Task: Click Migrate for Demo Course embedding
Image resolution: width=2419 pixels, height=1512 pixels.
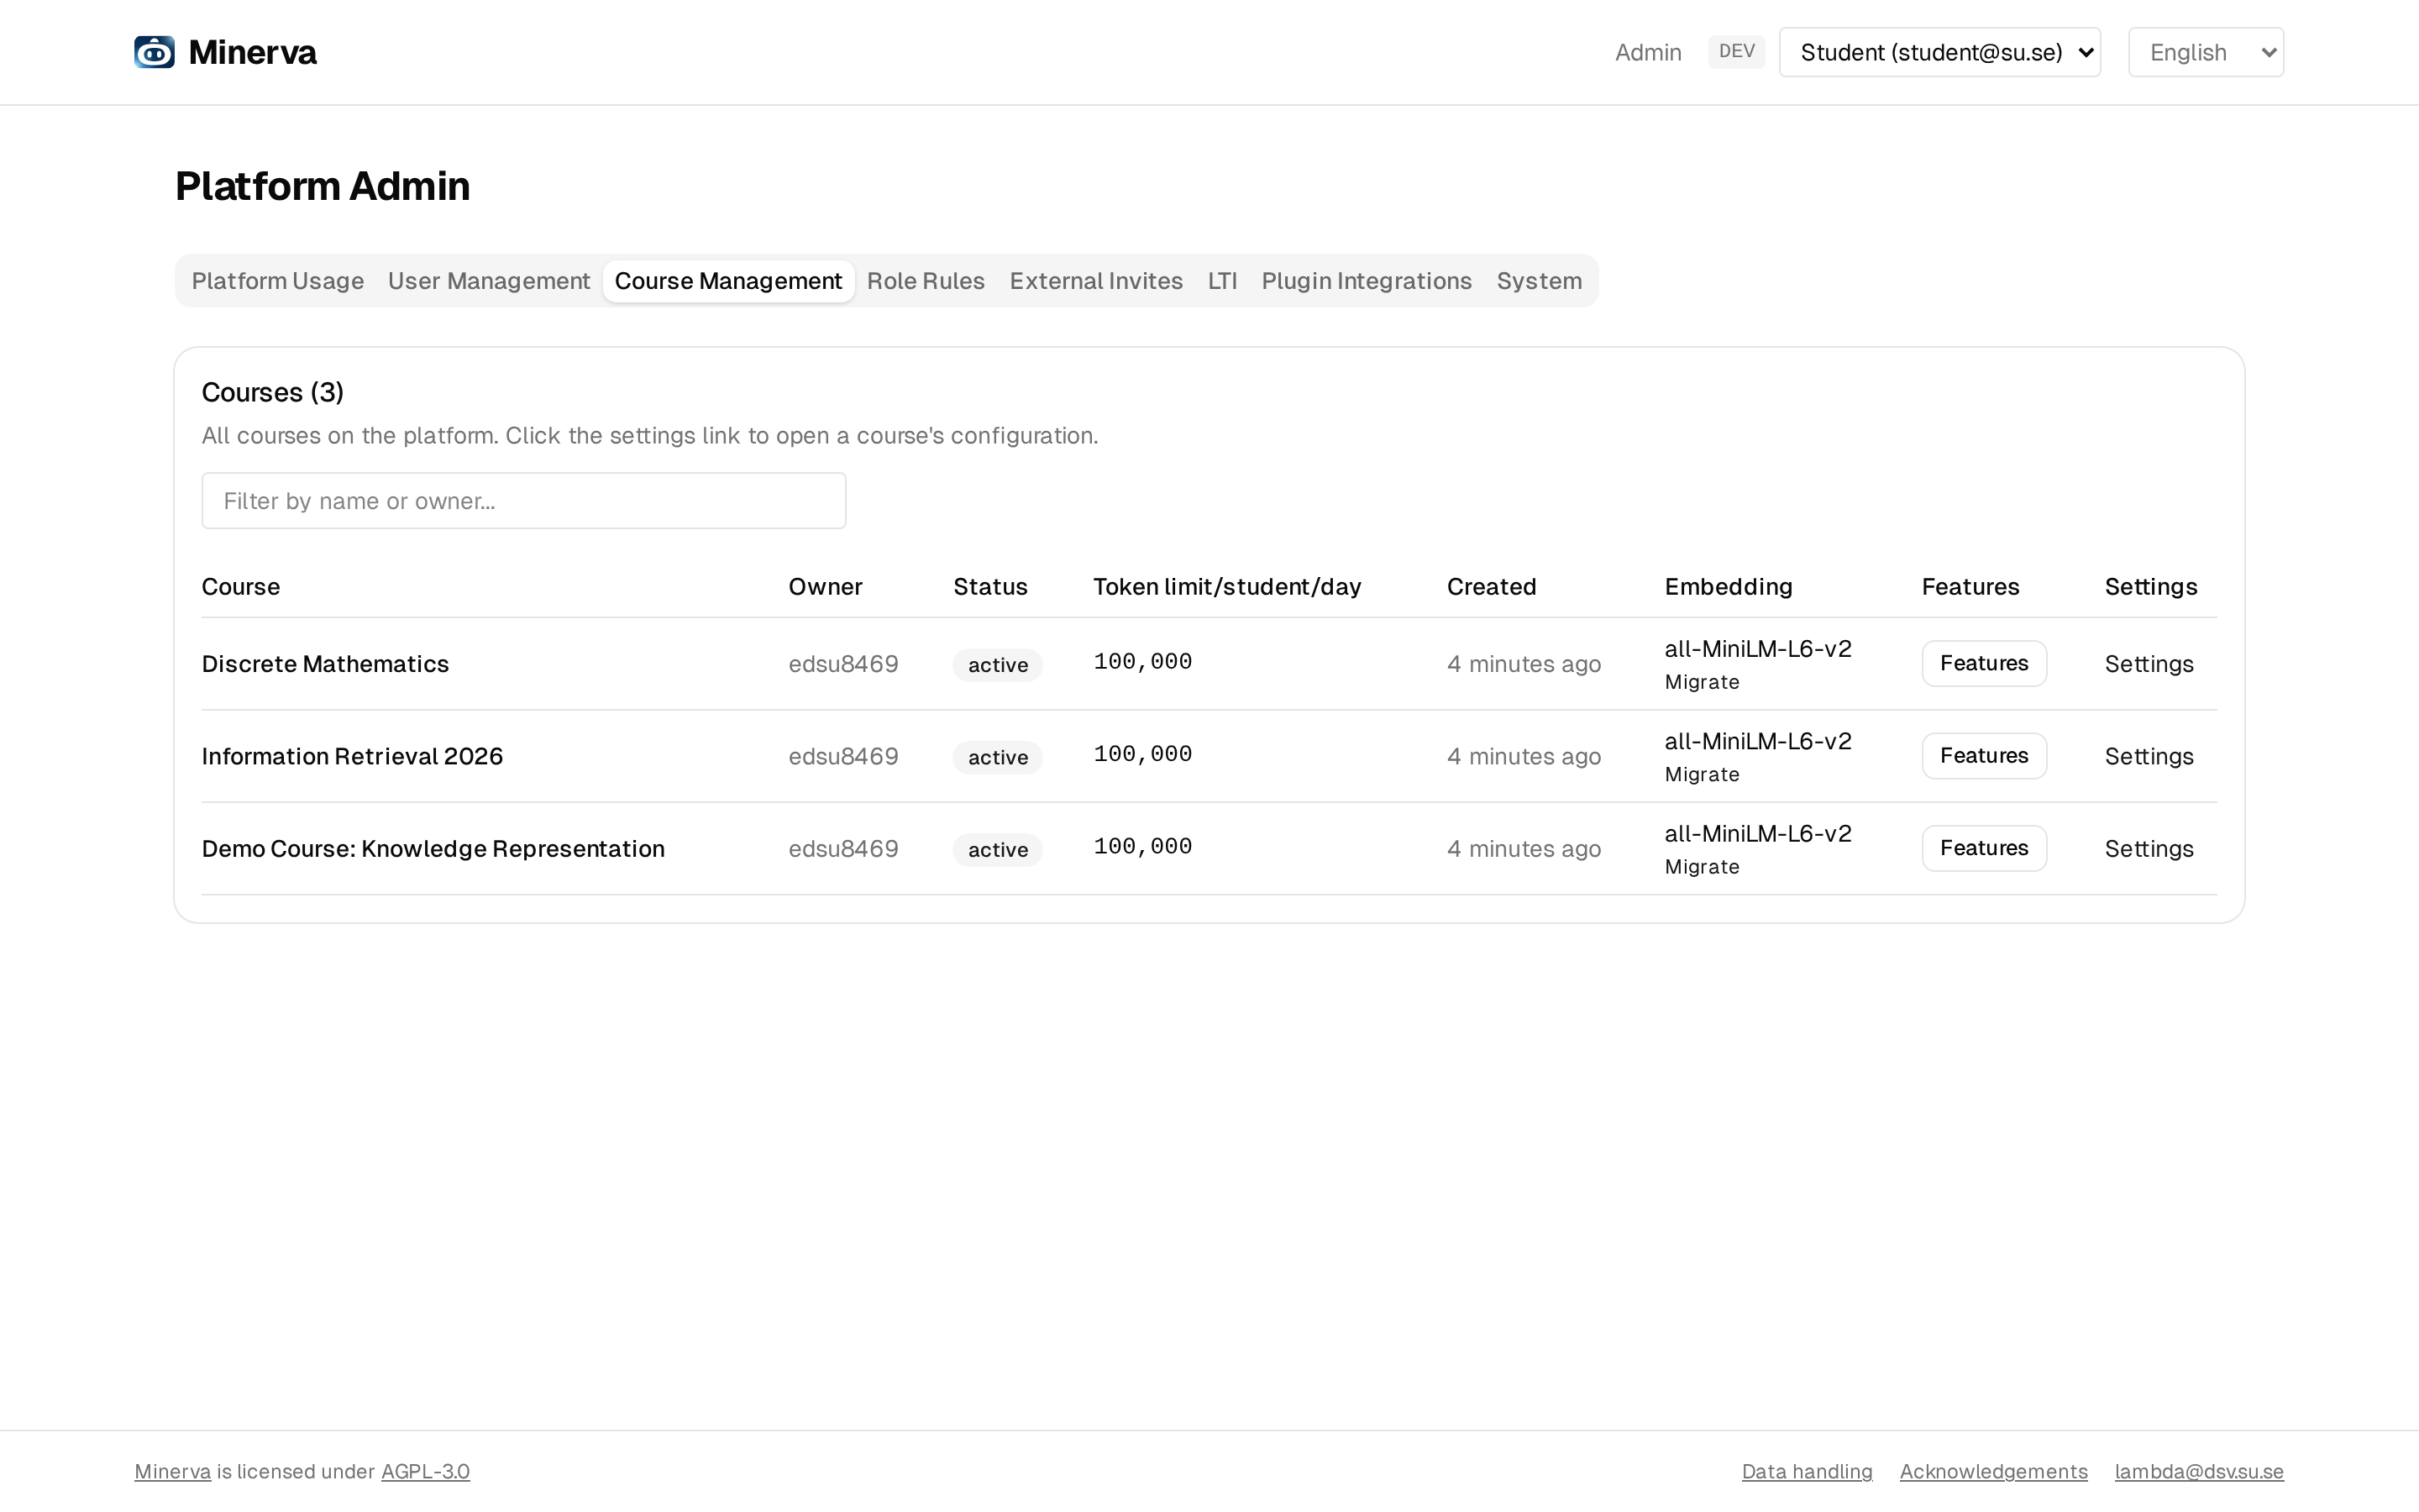Action: [x=1702, y=867]
